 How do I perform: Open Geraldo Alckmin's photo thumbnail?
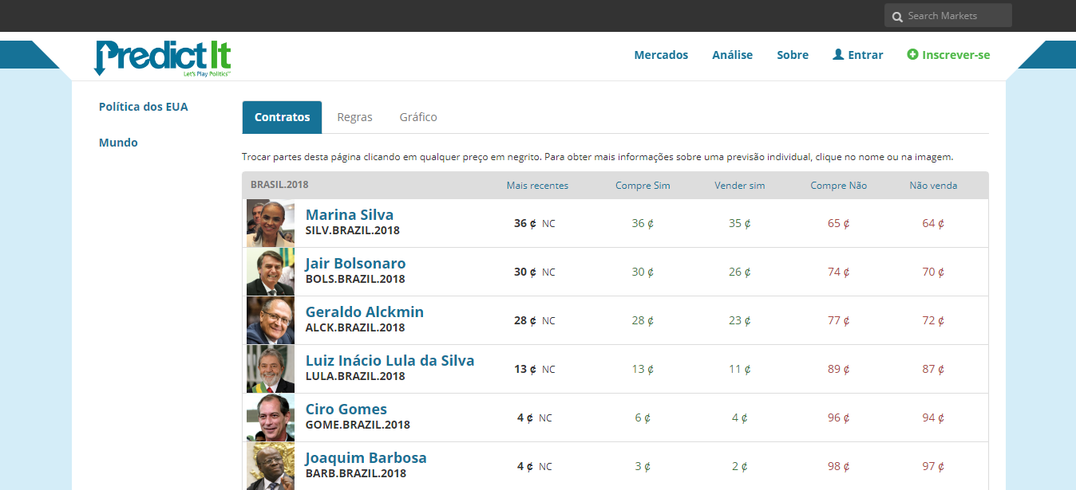click(x=270, y=320)
